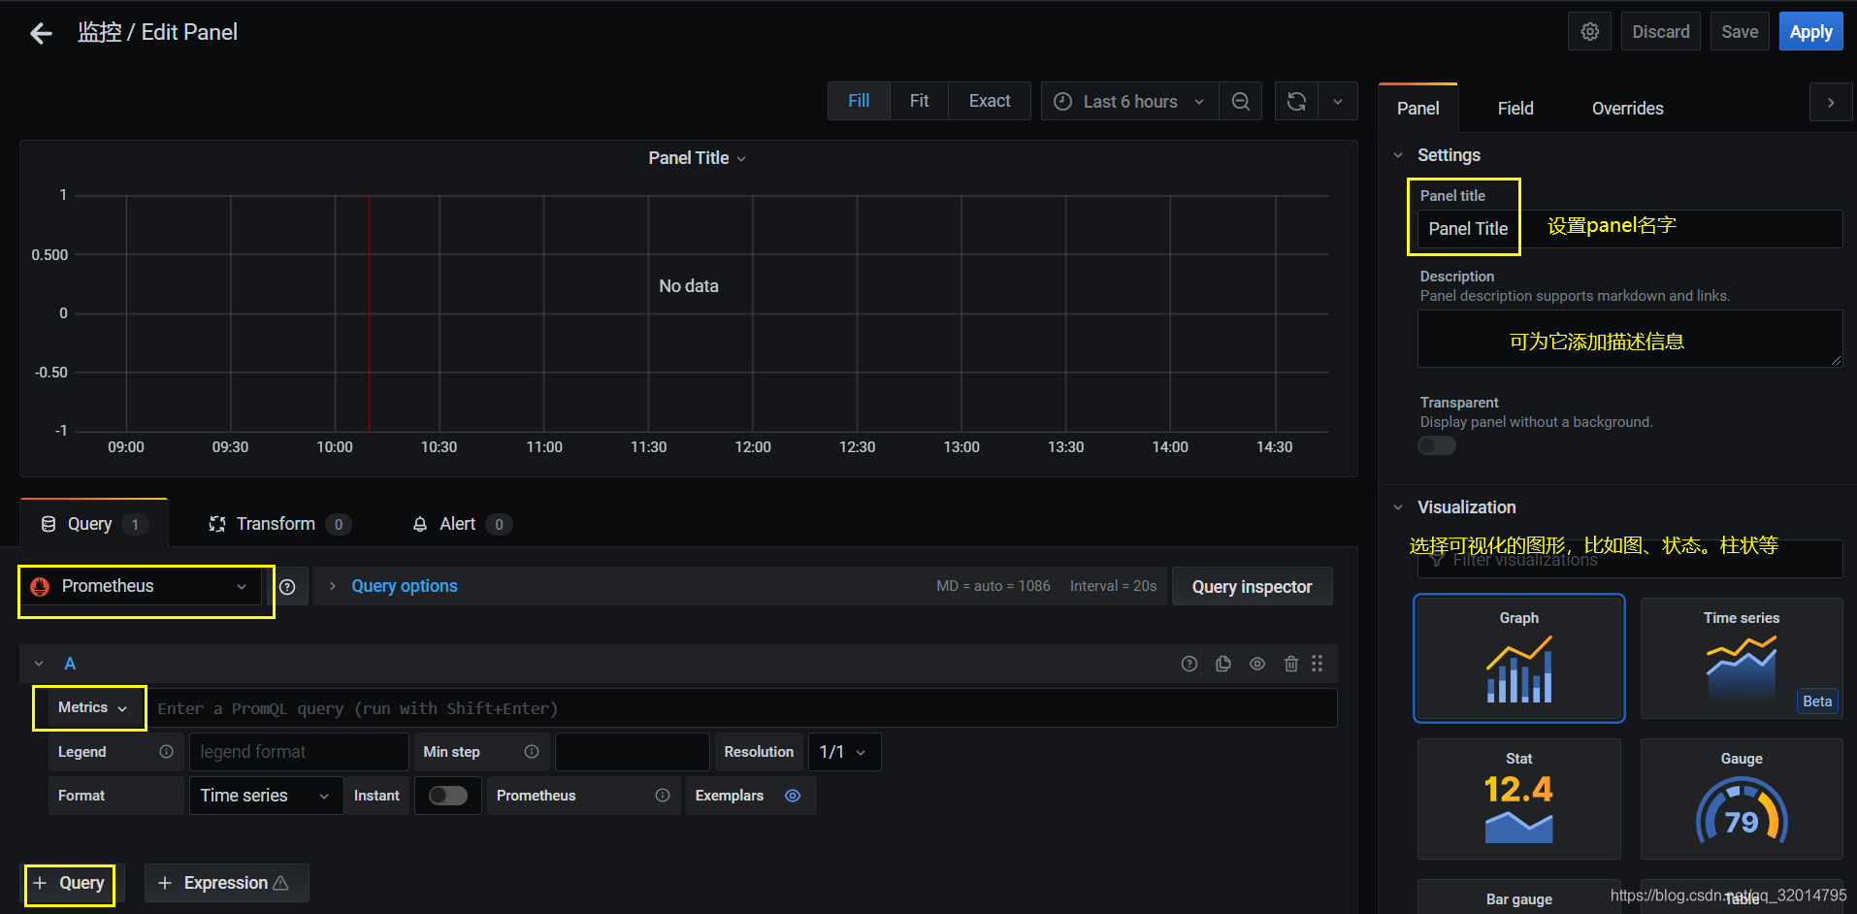The image size is (1857, 914).
Task: Select the Query tab
Action: click(x=94, y=524)
